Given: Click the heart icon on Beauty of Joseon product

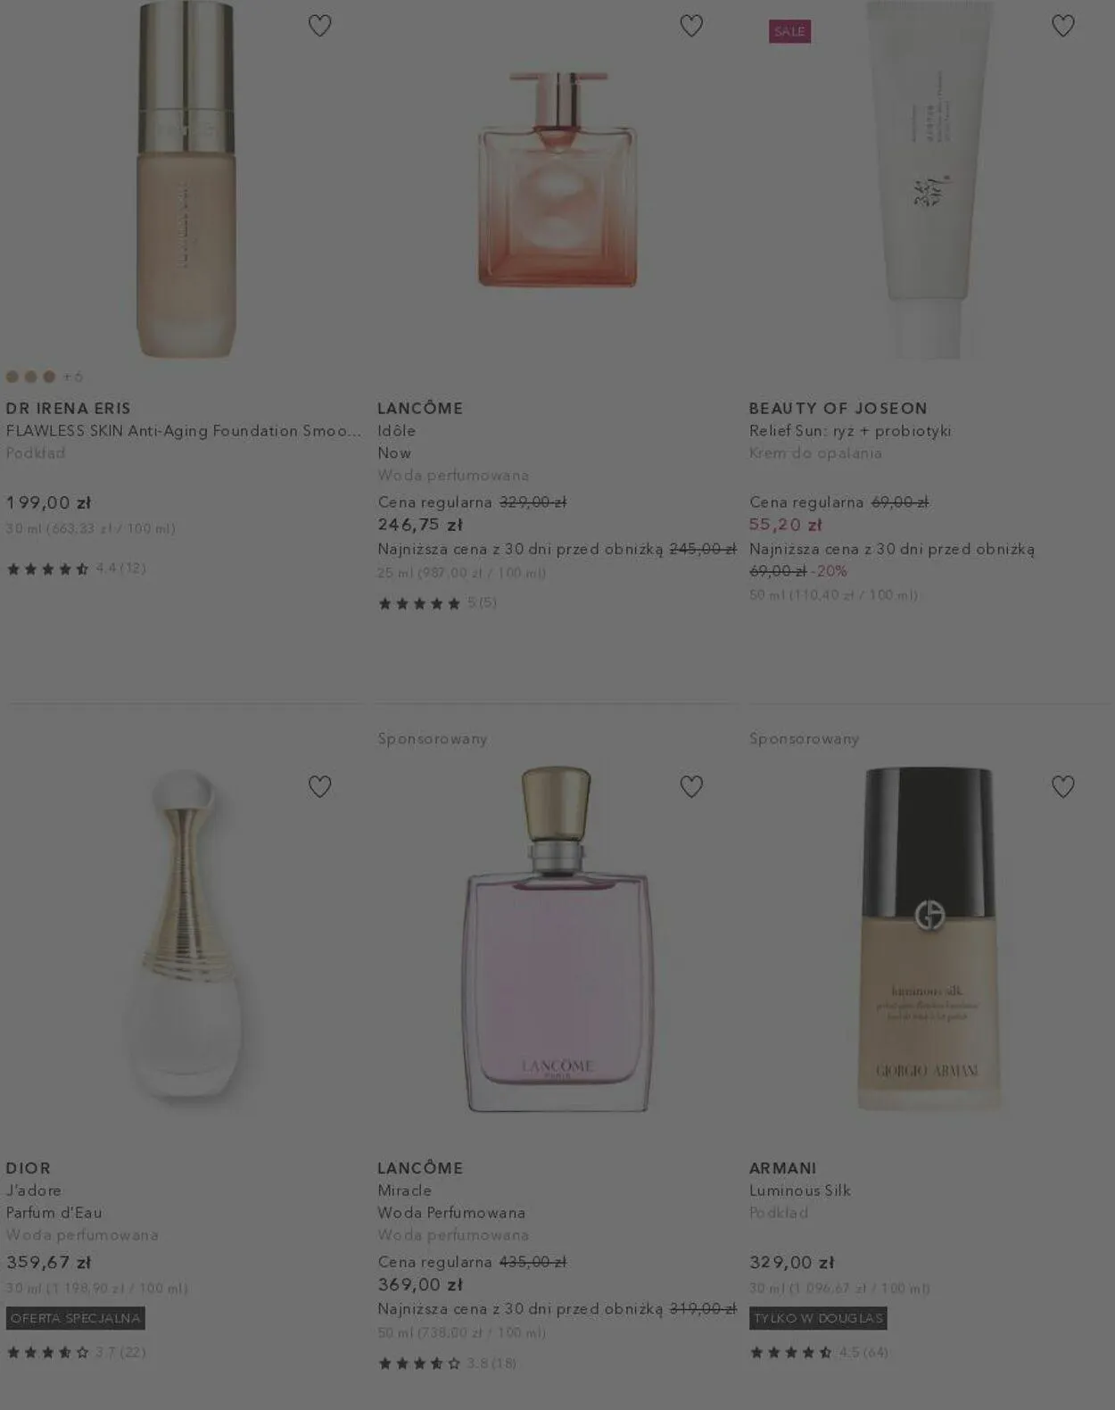Looking at the screenshot, I should coord(1062,26).
